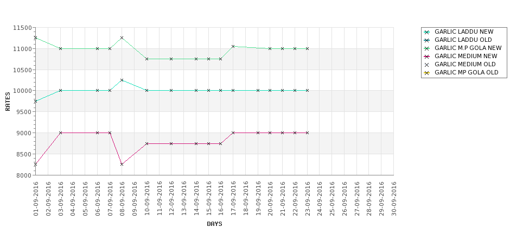Click the RATES axis title
This screenshot has height=233, width=529.
(x=8, y=102)
